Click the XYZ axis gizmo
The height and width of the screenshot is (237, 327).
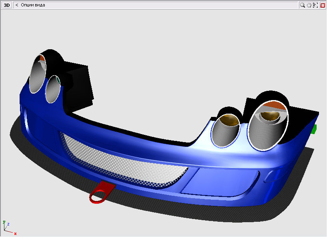pyautogui.click(x=9, y=228)
